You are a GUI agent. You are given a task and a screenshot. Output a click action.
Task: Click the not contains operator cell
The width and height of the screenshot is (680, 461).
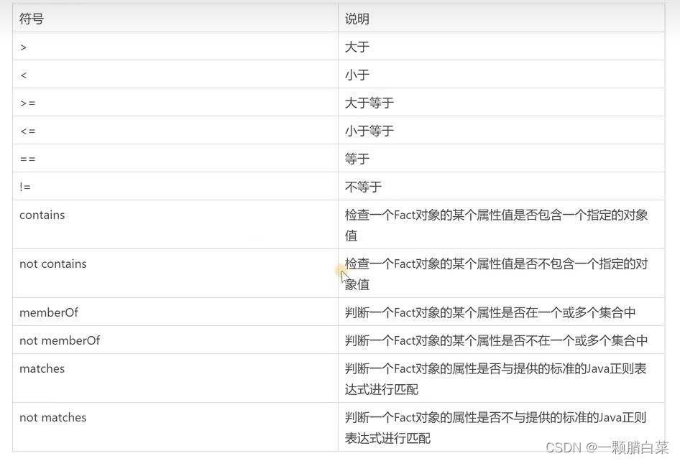pyautogui.click(x=175, y=274)
